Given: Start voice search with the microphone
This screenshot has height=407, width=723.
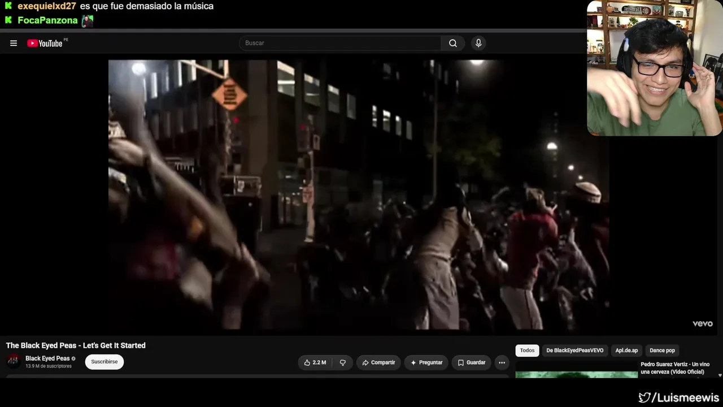Looking at the screenshot, I should (478, 43).
